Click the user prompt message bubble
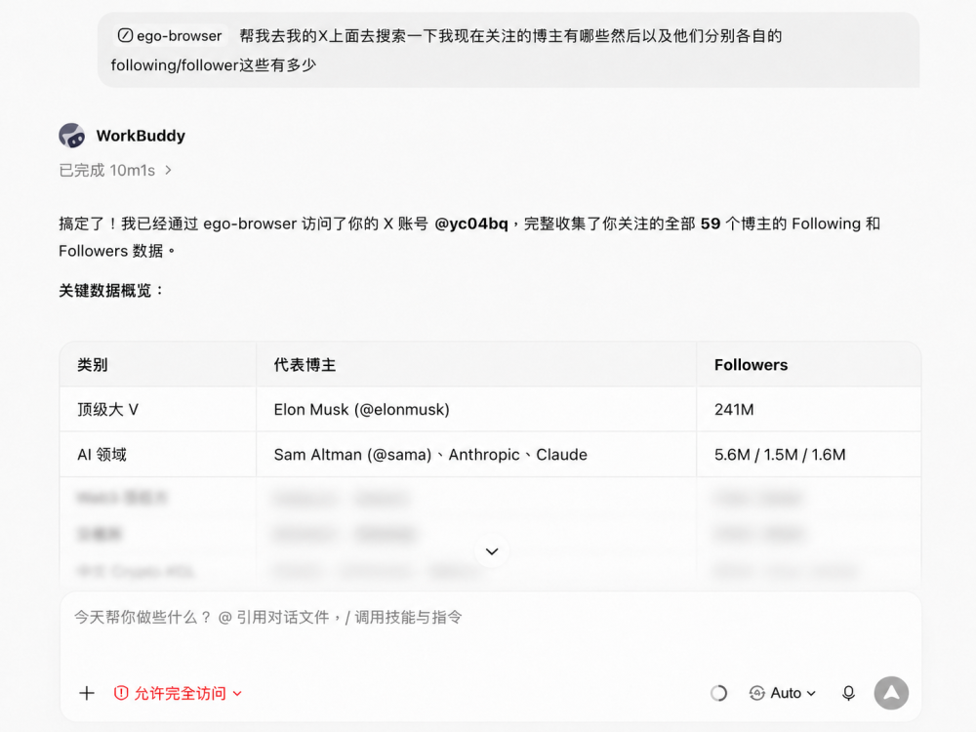The height and width of the screenshot is (732, 976). coord(508,50)
